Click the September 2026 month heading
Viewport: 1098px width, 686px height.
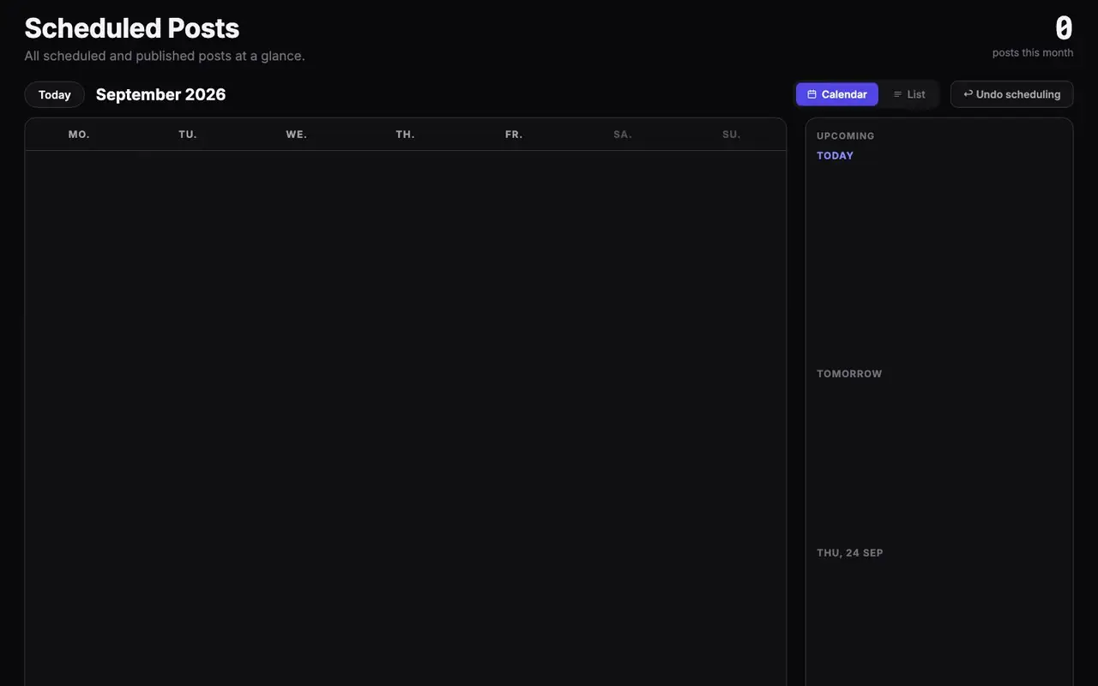pos(161,94)
